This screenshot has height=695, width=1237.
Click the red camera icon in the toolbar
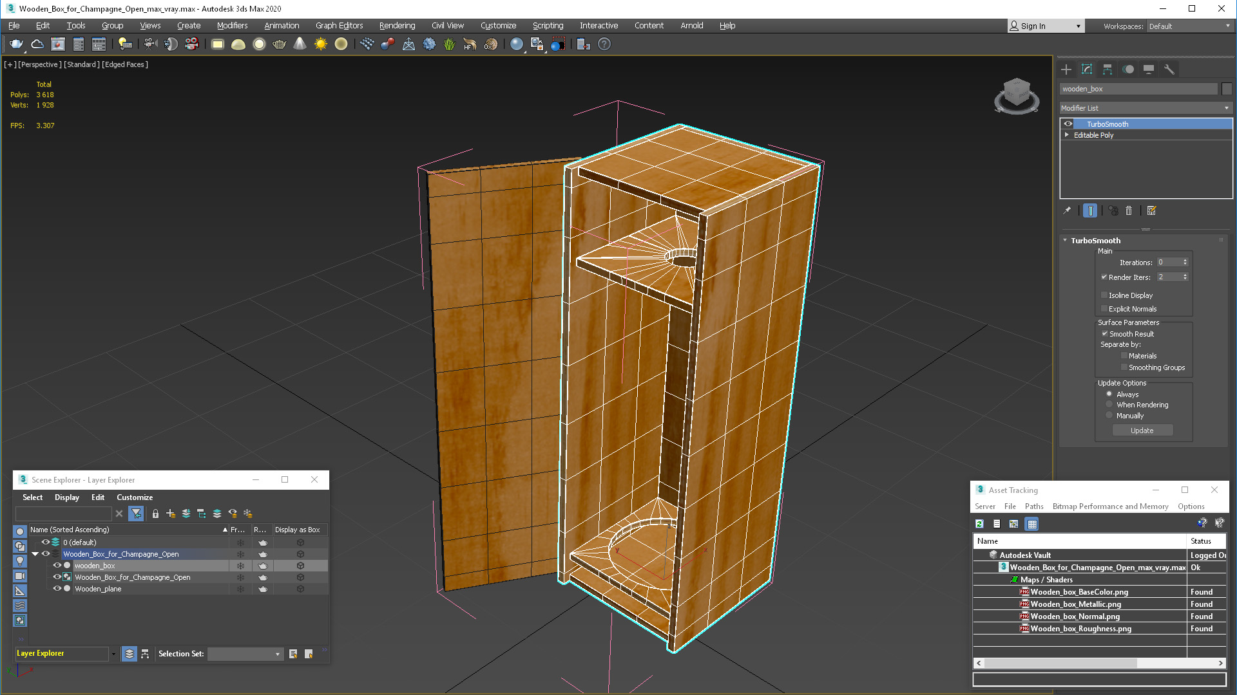(x=191, y=44)
